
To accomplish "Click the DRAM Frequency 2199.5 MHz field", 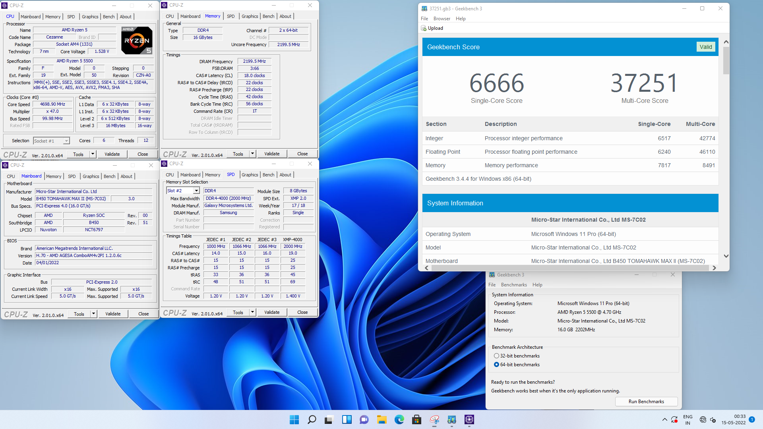I will (254, 61).
